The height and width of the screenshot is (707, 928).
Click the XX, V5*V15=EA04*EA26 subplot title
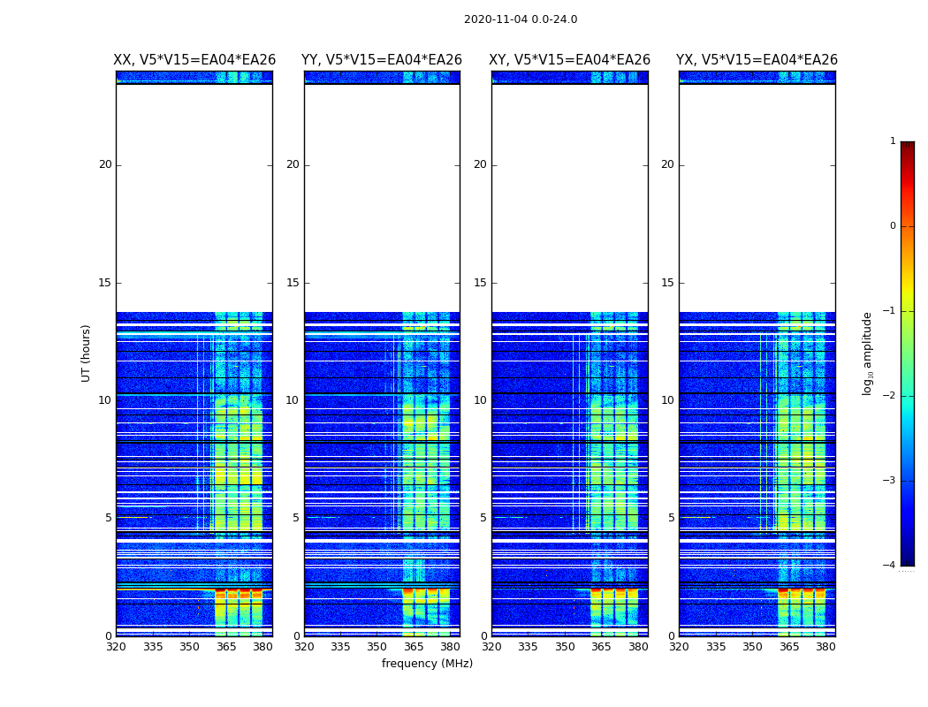(x=194, y=60)
